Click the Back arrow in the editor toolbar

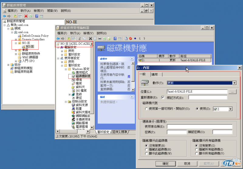(x=58, y=39)
